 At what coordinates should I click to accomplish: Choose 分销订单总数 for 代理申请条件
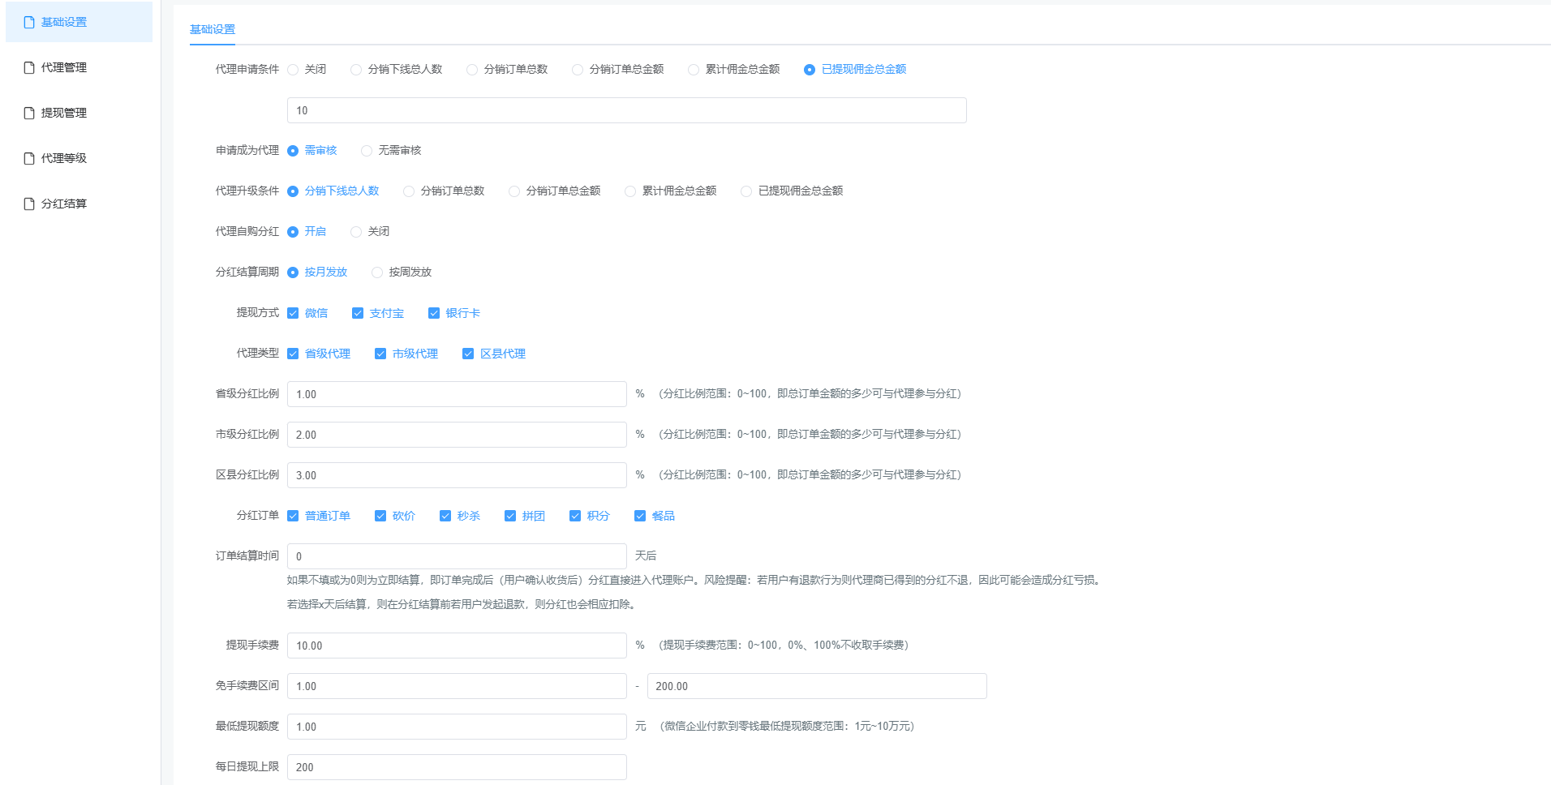point(472,70)
